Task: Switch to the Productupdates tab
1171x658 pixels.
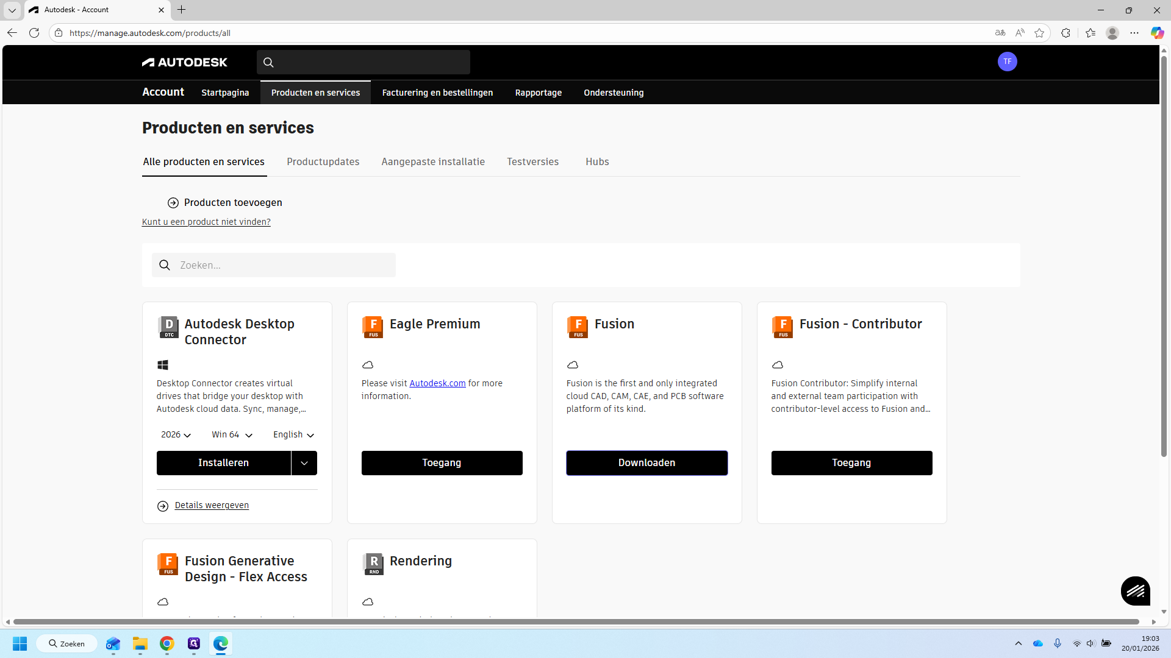Action: tap(323, 161)
